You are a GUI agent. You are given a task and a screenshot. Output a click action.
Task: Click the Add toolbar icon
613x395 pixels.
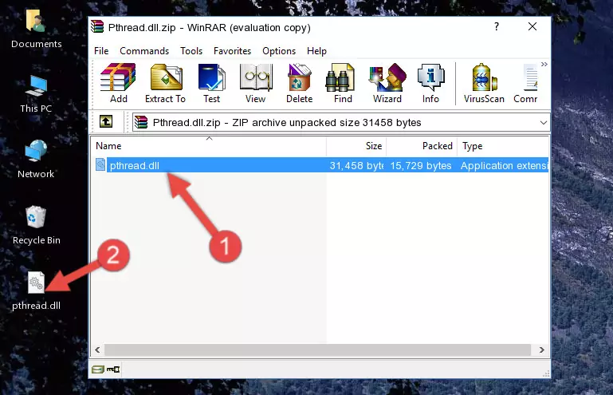click(x=118, y=83)
